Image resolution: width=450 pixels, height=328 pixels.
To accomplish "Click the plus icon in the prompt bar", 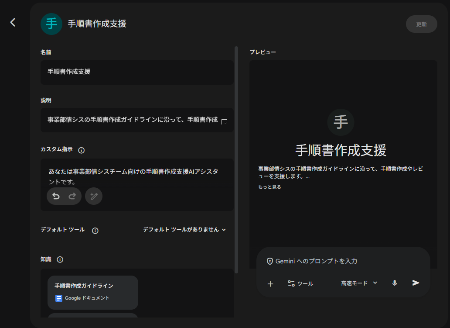I will click(270, 283).
